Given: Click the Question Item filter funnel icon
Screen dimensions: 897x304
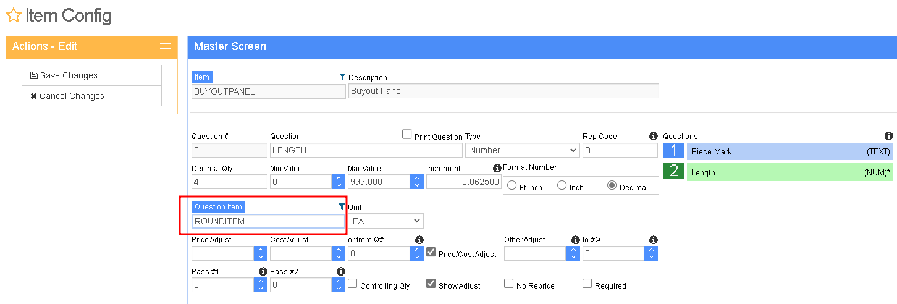Looking at the screenshot, I should click(342, 206).
